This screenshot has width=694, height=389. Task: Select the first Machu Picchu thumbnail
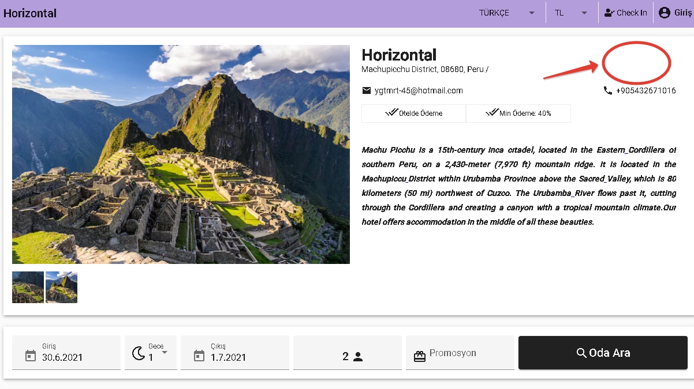click(28, 287)
